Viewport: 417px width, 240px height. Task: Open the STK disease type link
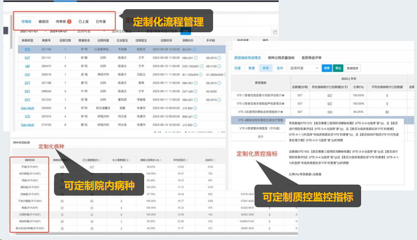[27, 49]
